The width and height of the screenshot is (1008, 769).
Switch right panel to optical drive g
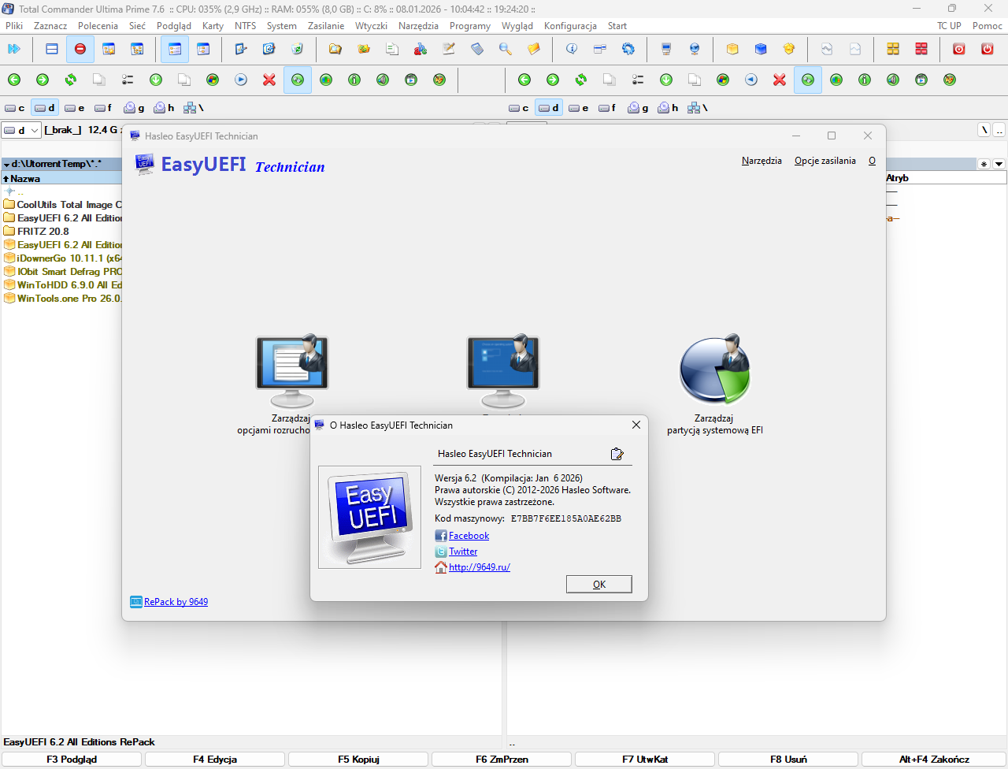(638, 108)
